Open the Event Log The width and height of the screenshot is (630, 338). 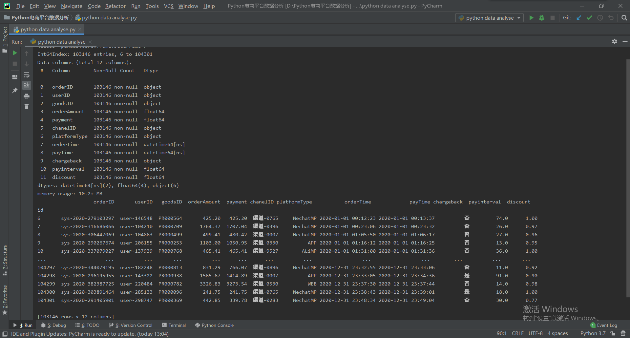tap(607, 325)
